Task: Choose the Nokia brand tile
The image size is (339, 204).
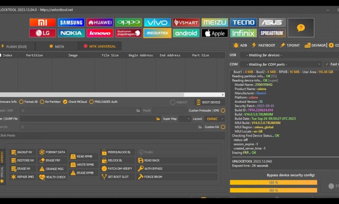Action: coord(71,33)
